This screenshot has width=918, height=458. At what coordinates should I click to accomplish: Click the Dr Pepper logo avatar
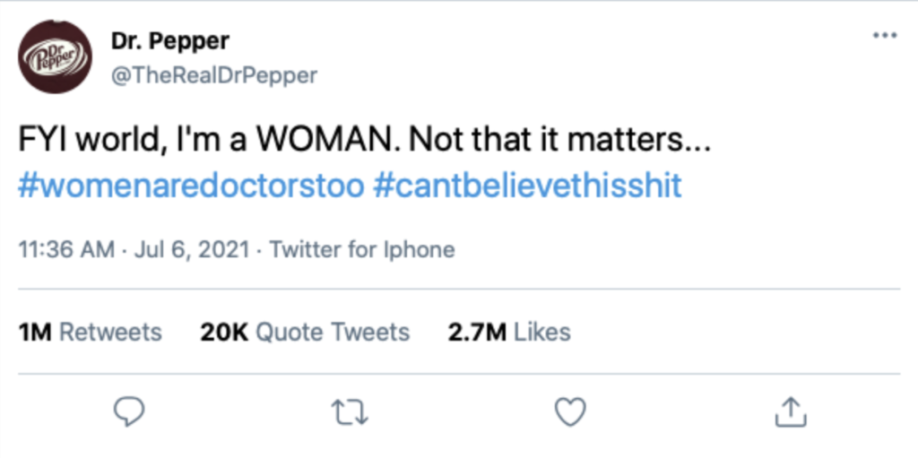tap(55, 56)
